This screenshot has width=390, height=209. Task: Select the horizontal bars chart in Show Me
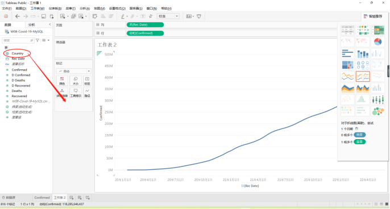click(347, 53)
